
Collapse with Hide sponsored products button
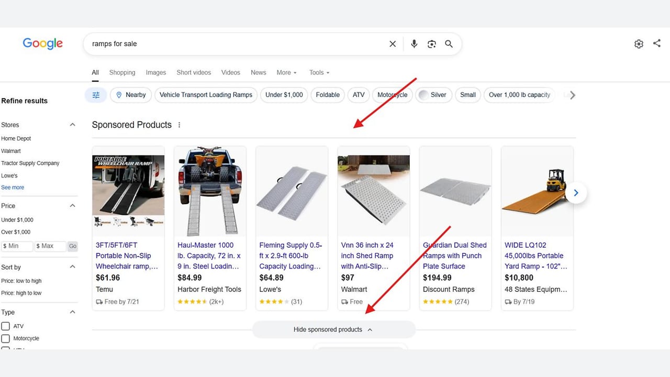pos(333,329)
